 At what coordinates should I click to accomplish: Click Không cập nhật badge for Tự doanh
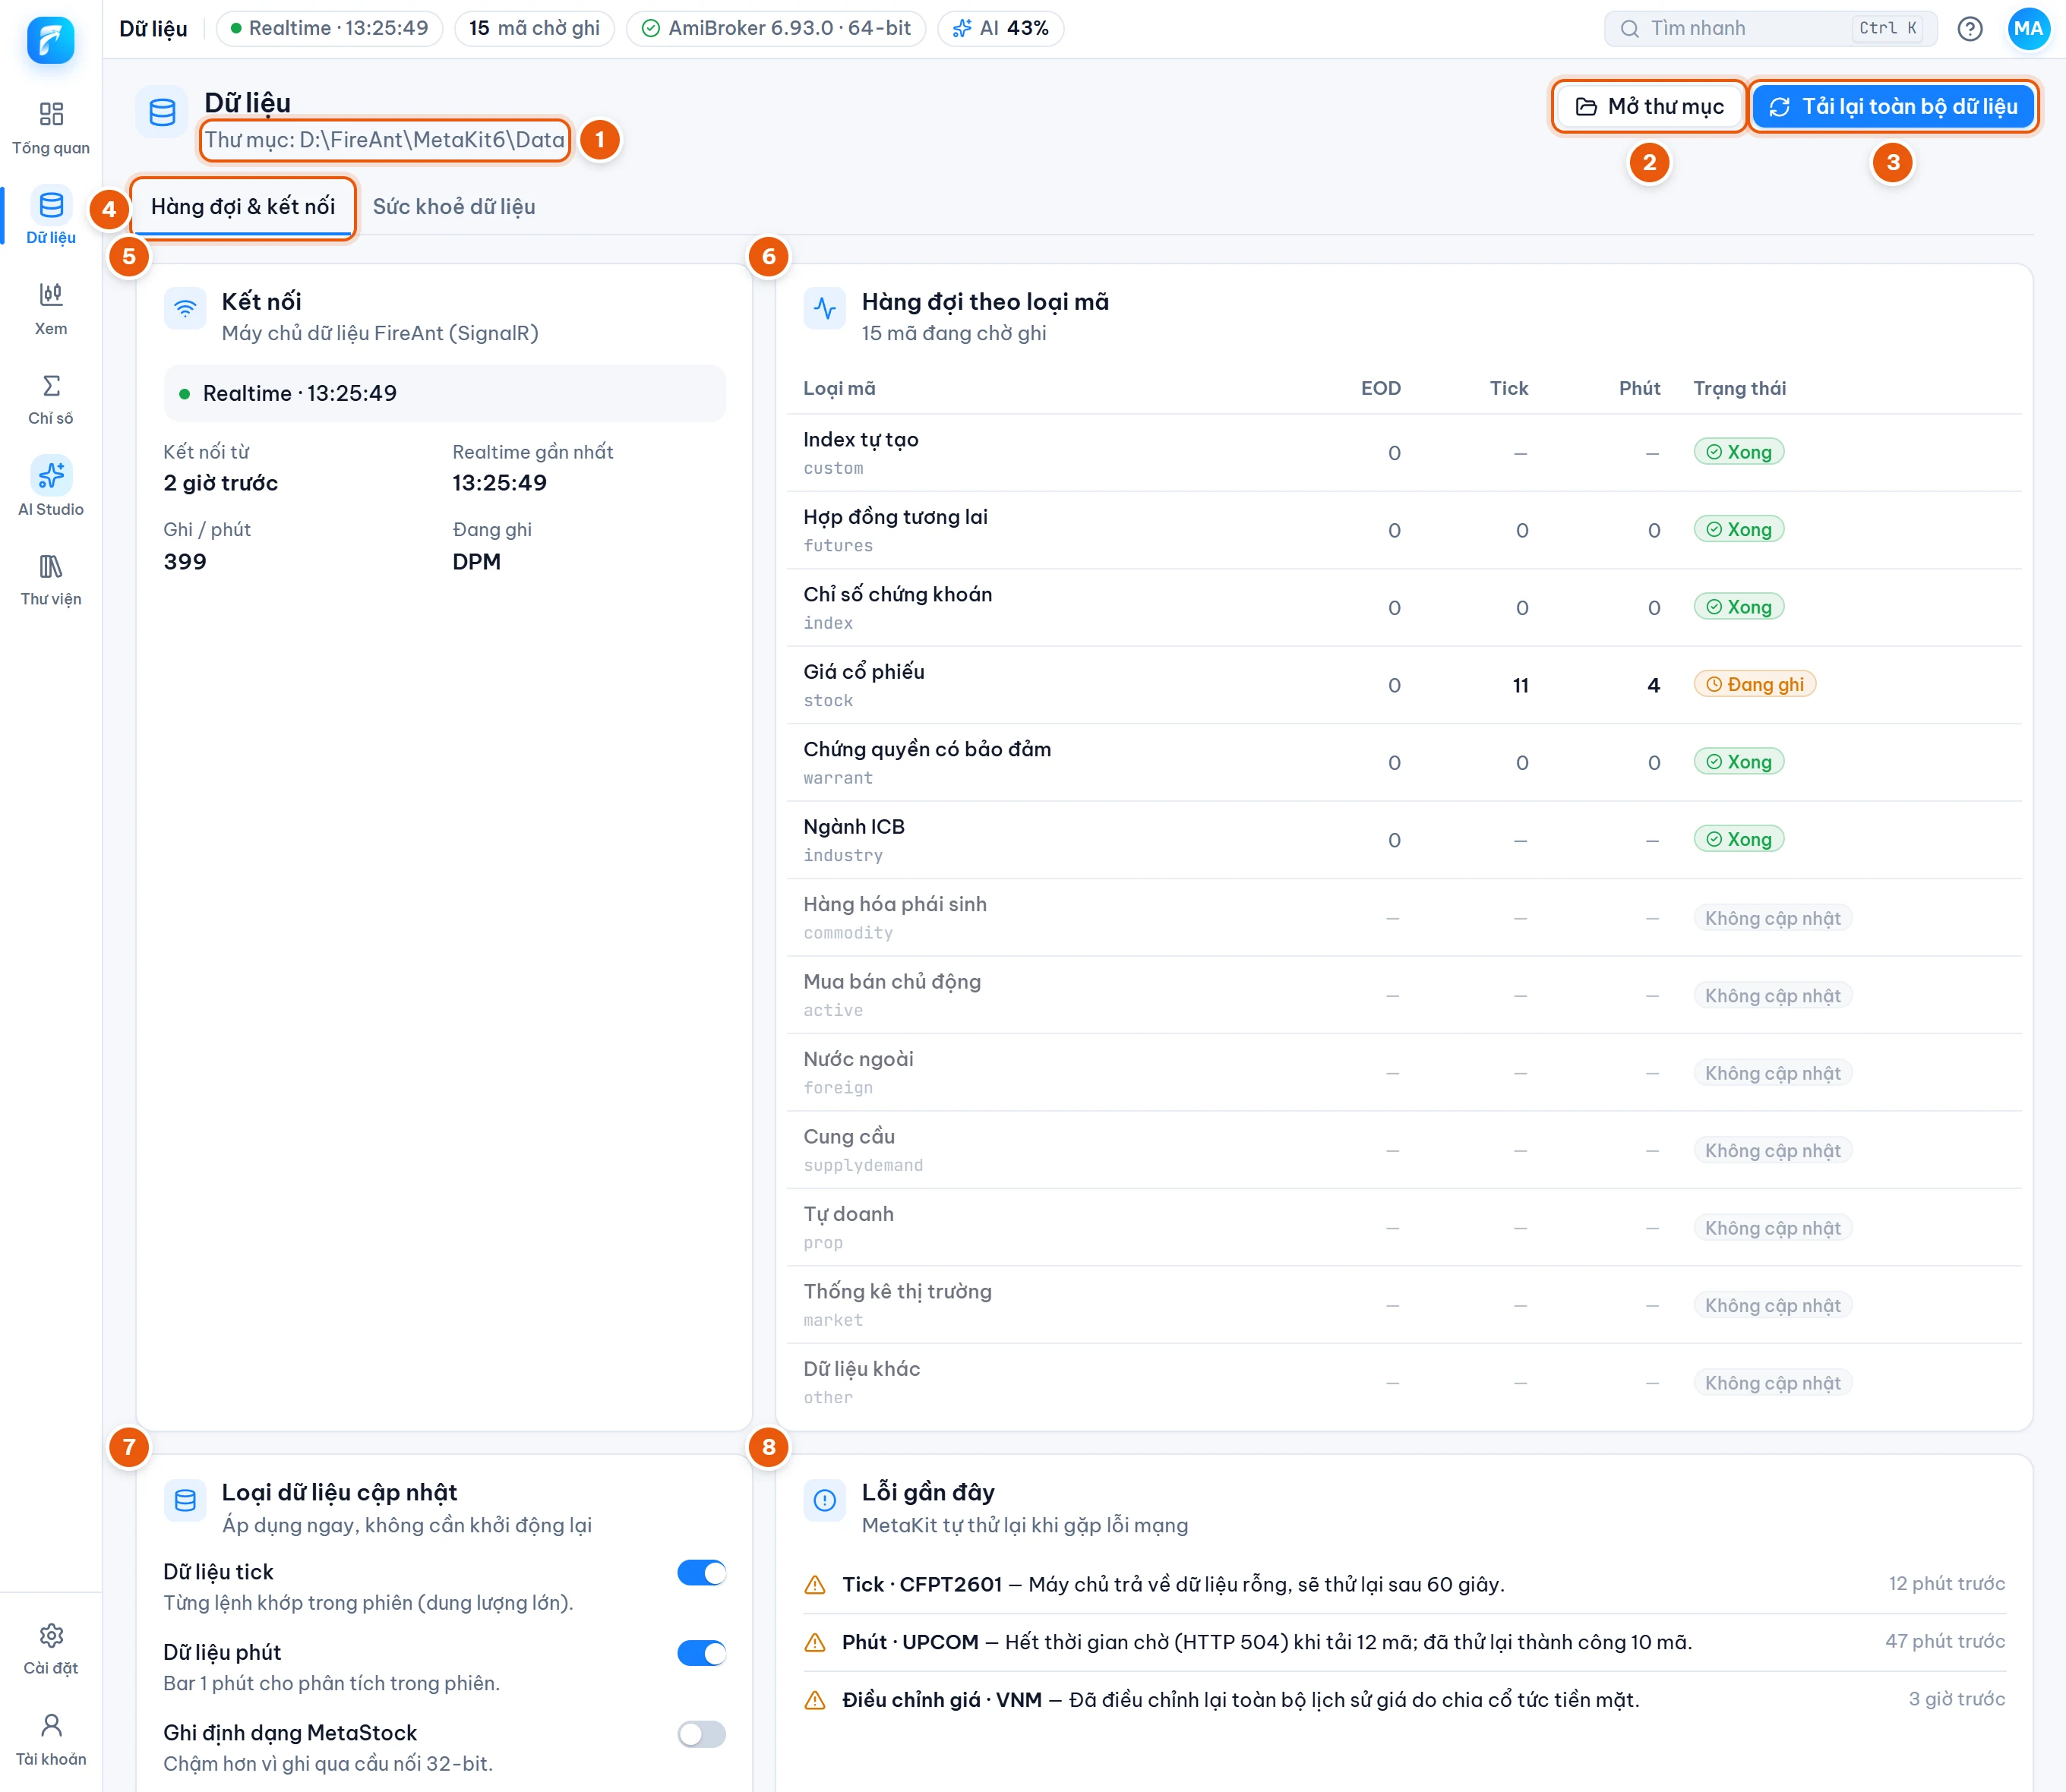[x=1773, y=1228]
